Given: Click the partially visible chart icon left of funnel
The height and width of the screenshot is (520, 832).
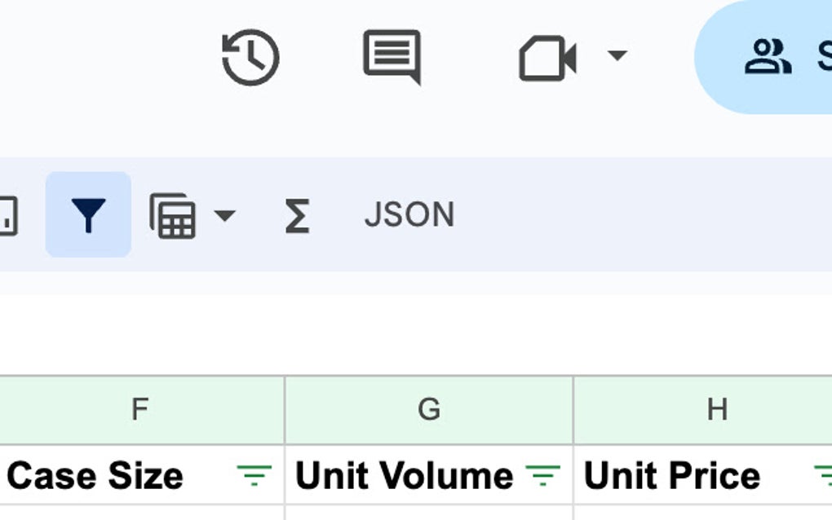Looking at the screenshot, I should [x=7, y=216].
